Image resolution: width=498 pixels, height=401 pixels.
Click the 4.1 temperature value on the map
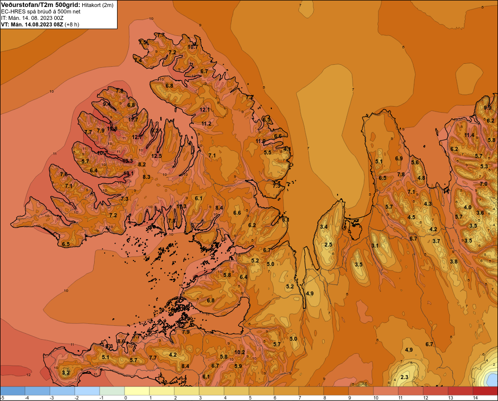click(287, 149)
